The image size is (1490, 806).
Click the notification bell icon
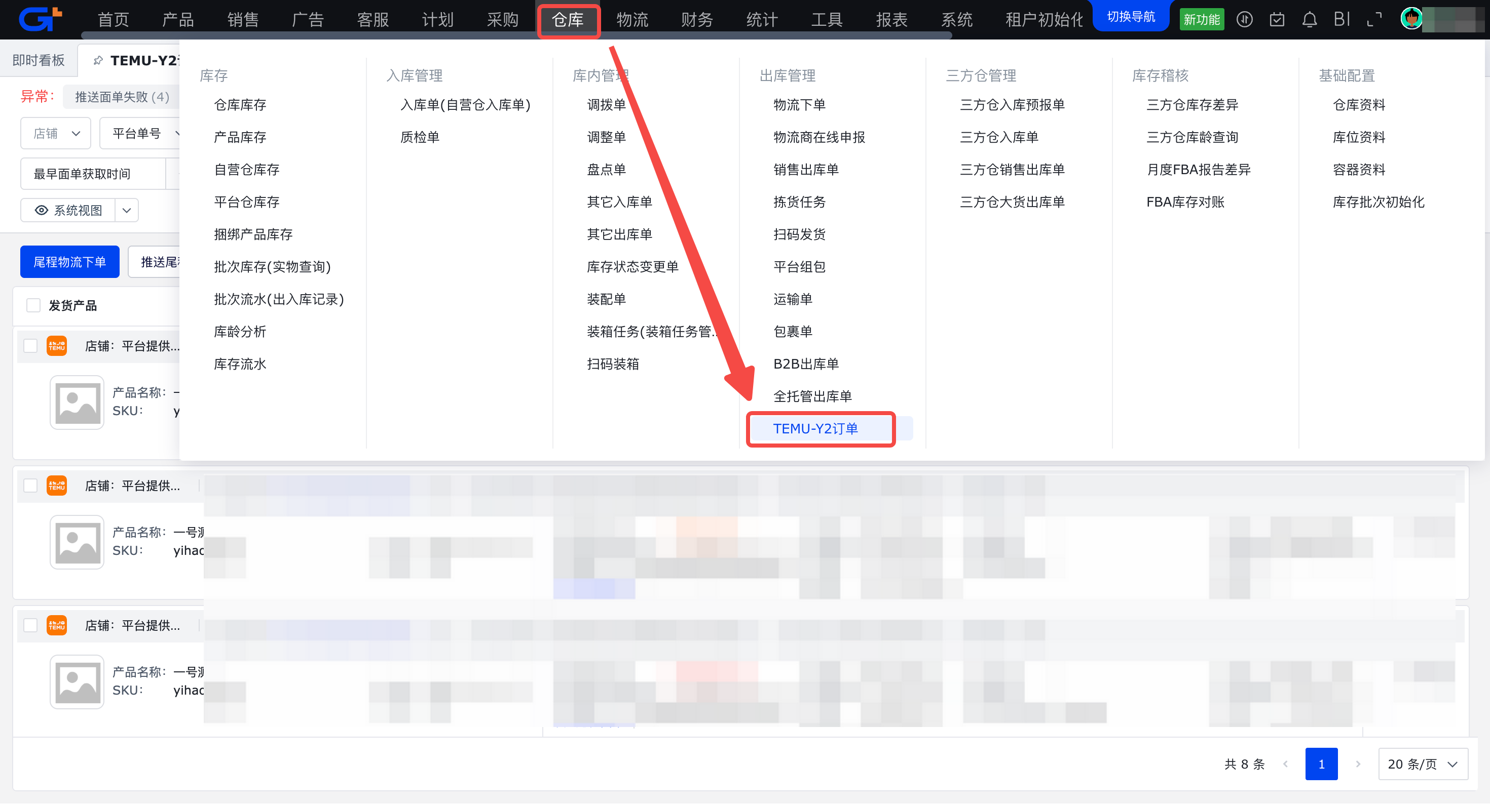click(x=1309, y=20)
